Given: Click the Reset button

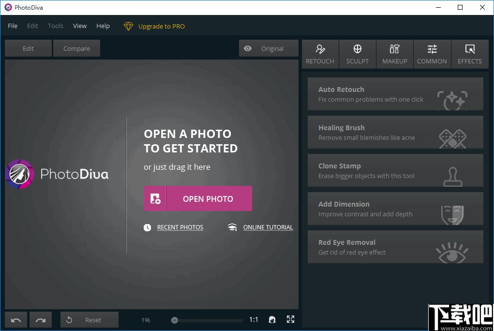Looking at the screenshot, I should point(90,320).
